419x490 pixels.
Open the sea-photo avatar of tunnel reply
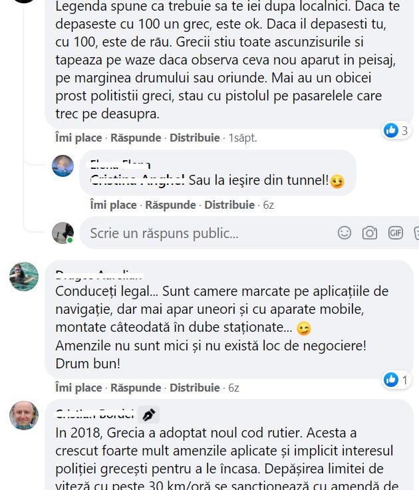[63, 166]
